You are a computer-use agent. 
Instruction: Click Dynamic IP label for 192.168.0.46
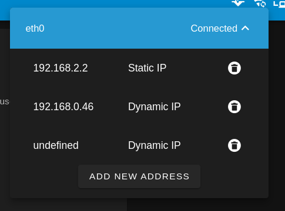(155, 107)
